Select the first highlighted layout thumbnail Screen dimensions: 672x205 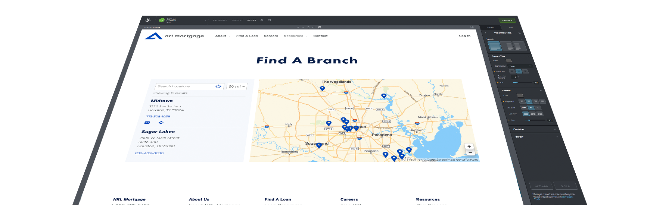coord(495,47)
